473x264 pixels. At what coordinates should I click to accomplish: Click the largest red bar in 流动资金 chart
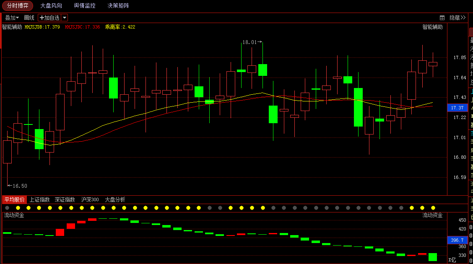60,232
